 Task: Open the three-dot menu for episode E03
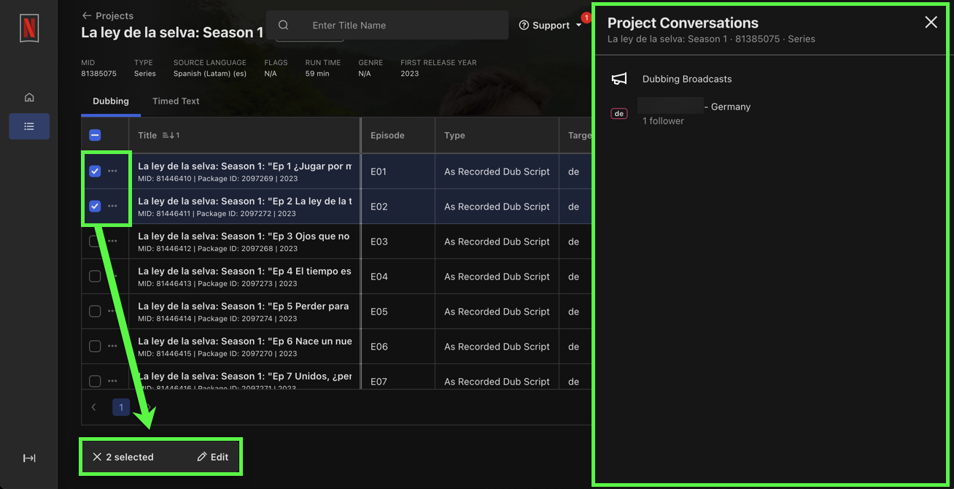coord(112,241)
